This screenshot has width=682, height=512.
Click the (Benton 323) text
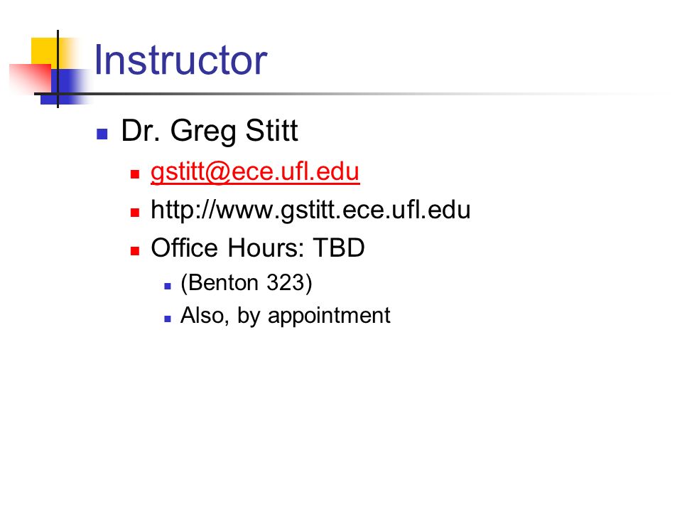(247, 283)
